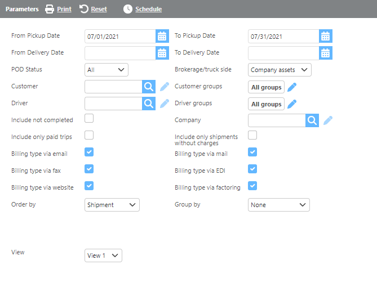Uncheck Billing type via EDI
This screenshot has height=287, width=377.
click(x=252, y=169)
